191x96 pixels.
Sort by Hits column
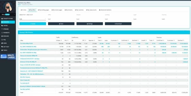point(66,40)
